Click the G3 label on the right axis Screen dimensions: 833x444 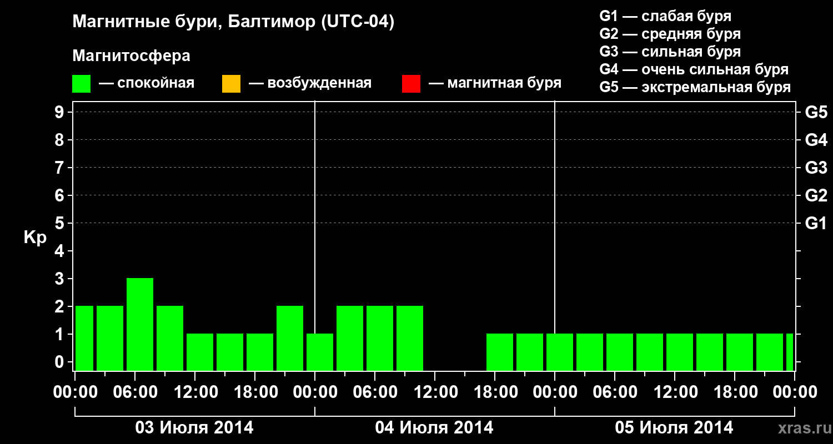click(x=816, y=168)
